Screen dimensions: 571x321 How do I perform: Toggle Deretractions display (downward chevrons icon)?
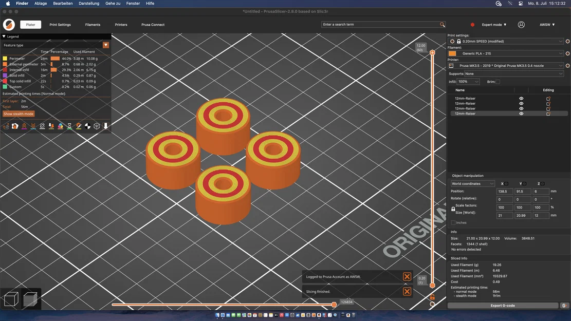tap(33, 126)
